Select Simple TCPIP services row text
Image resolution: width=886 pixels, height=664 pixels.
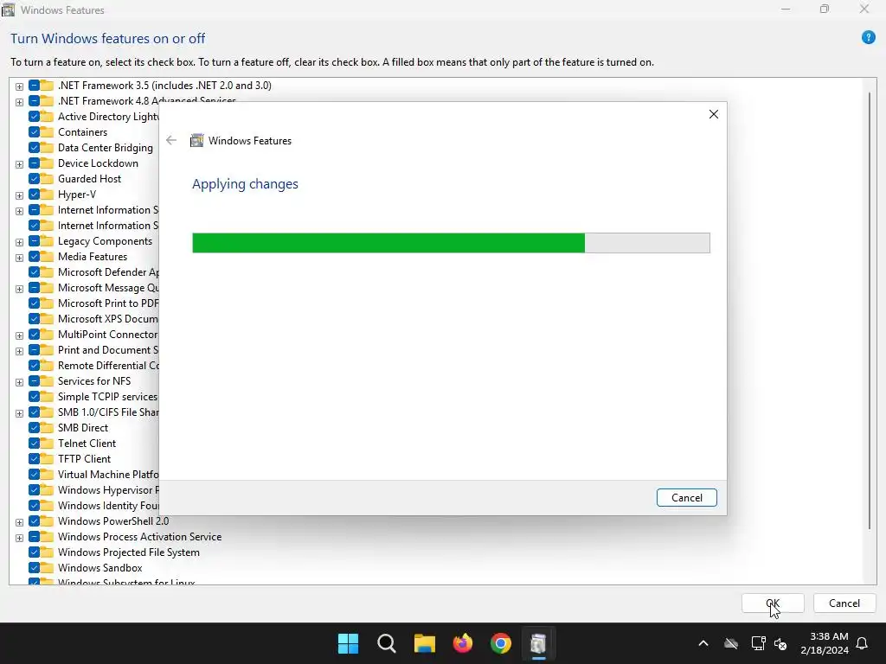(x=107, y=396)
